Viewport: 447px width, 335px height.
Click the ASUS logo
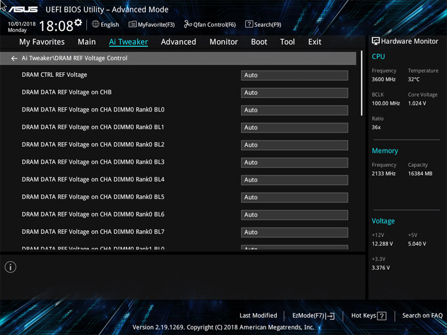point(23,9)
